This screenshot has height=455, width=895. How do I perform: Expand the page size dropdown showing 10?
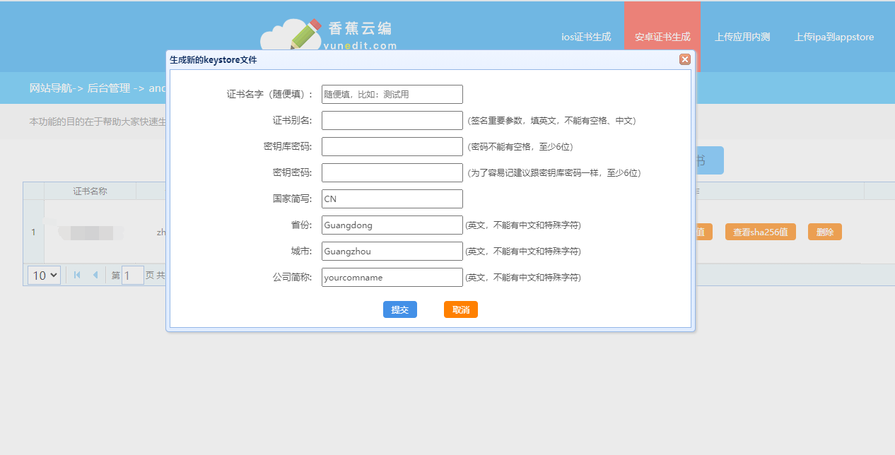coord(44,276)
